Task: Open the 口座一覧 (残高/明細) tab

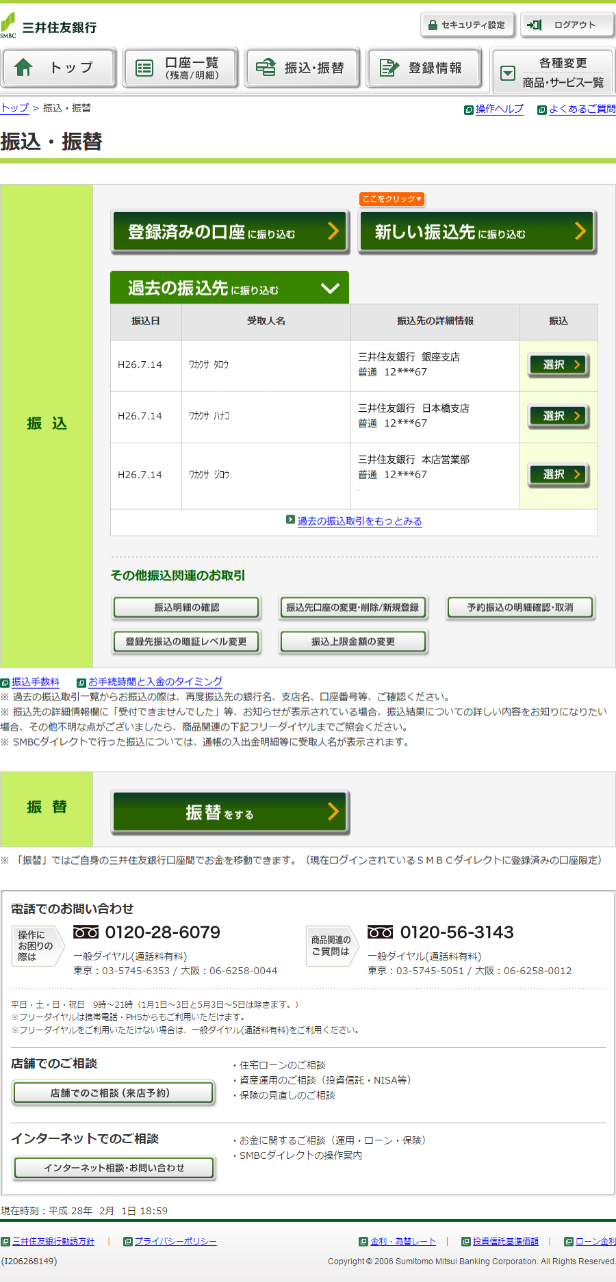Action: pyautogui.click(x=181, y=67)
